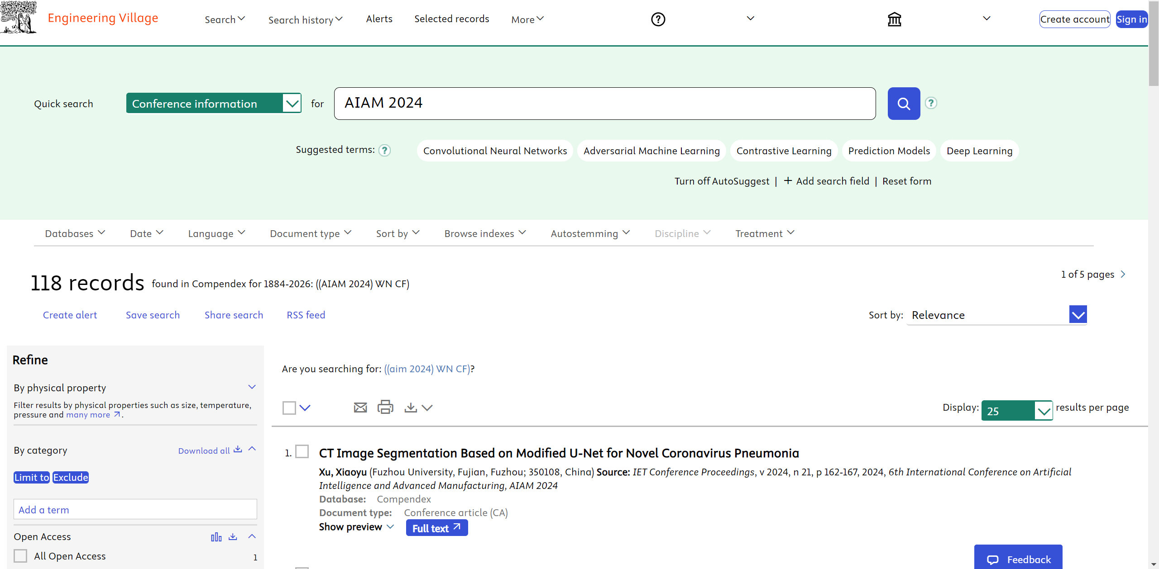Collapse By category section

point(252,449)
